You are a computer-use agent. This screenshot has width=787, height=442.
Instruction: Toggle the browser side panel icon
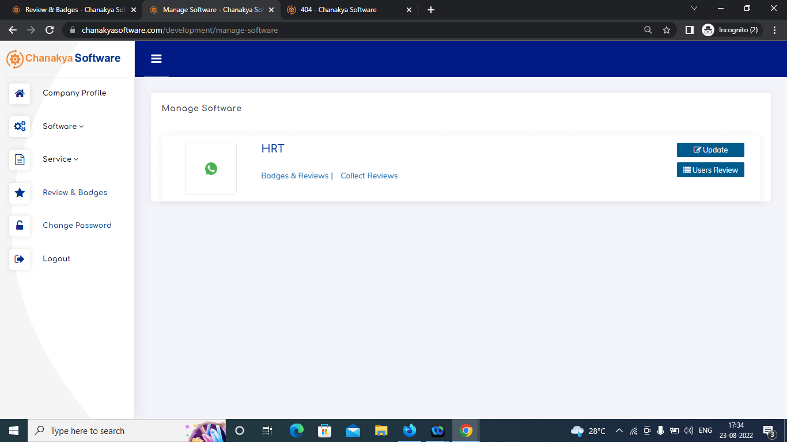coord(689,30)
